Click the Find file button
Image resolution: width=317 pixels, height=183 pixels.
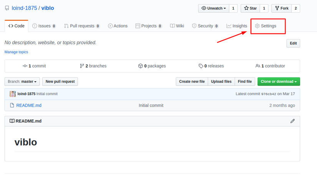[x=245, y=81]
